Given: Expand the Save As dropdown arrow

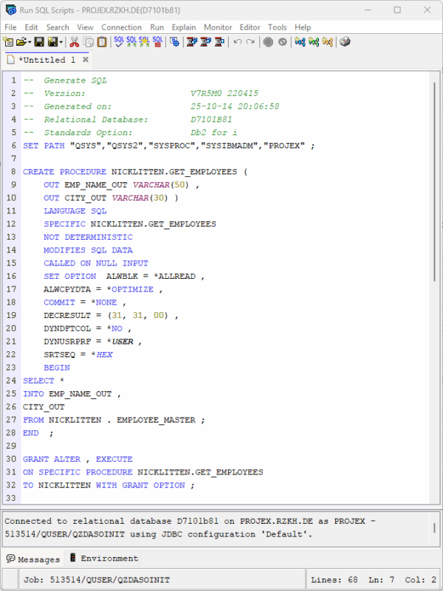Looking at the screenshot, I should pos(61,42).
